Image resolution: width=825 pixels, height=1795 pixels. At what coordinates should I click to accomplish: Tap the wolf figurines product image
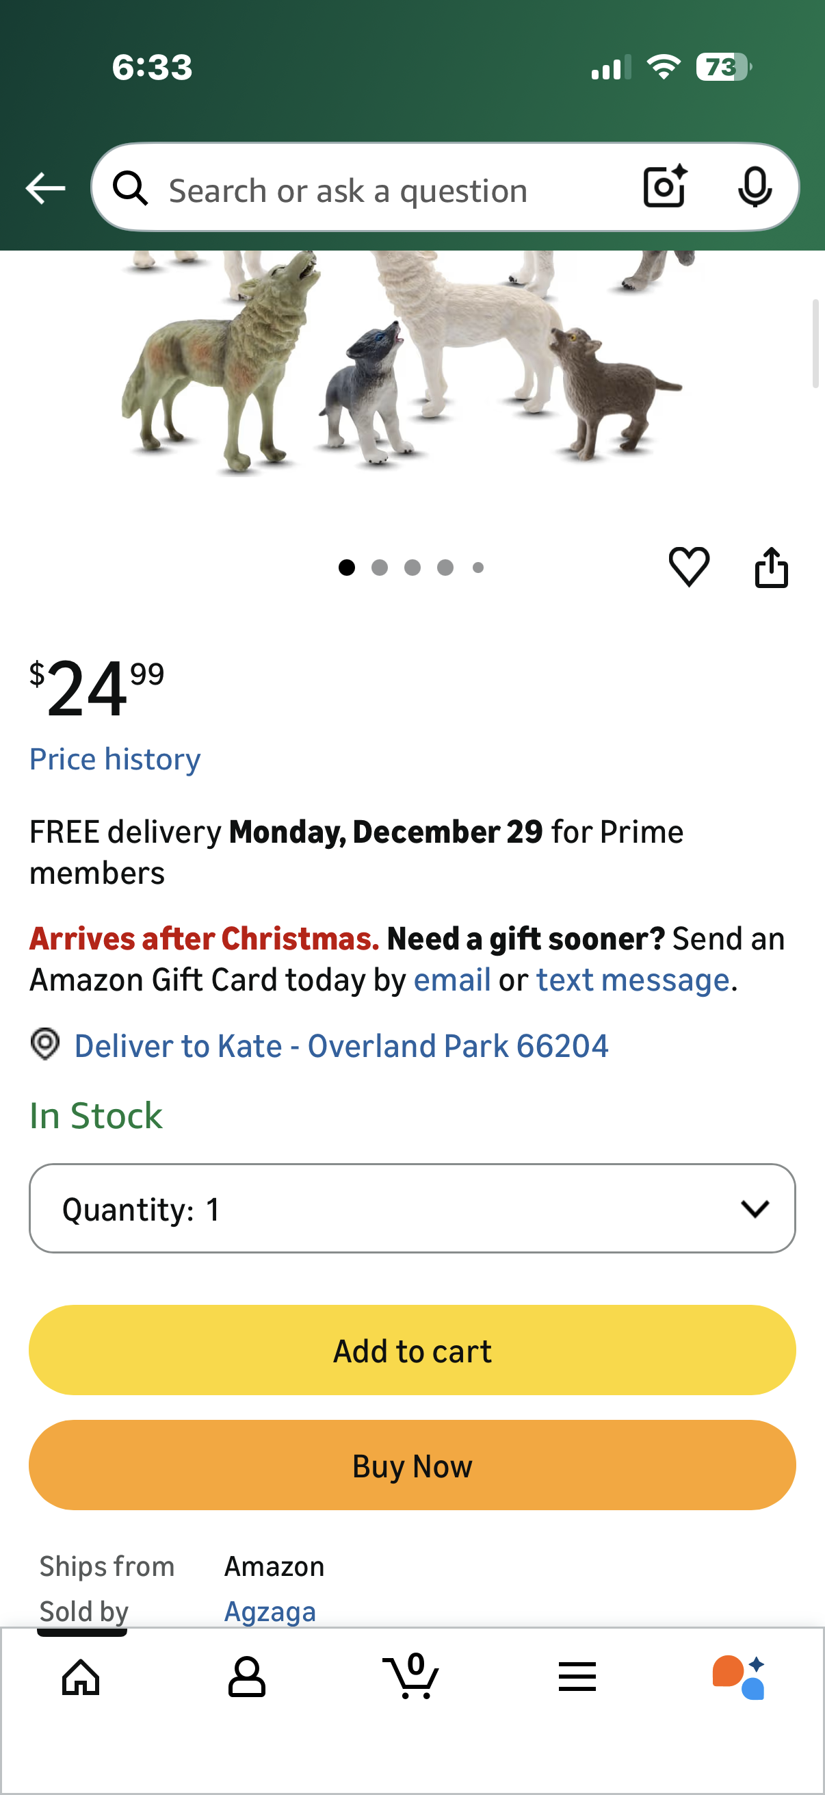pos(410,362)
